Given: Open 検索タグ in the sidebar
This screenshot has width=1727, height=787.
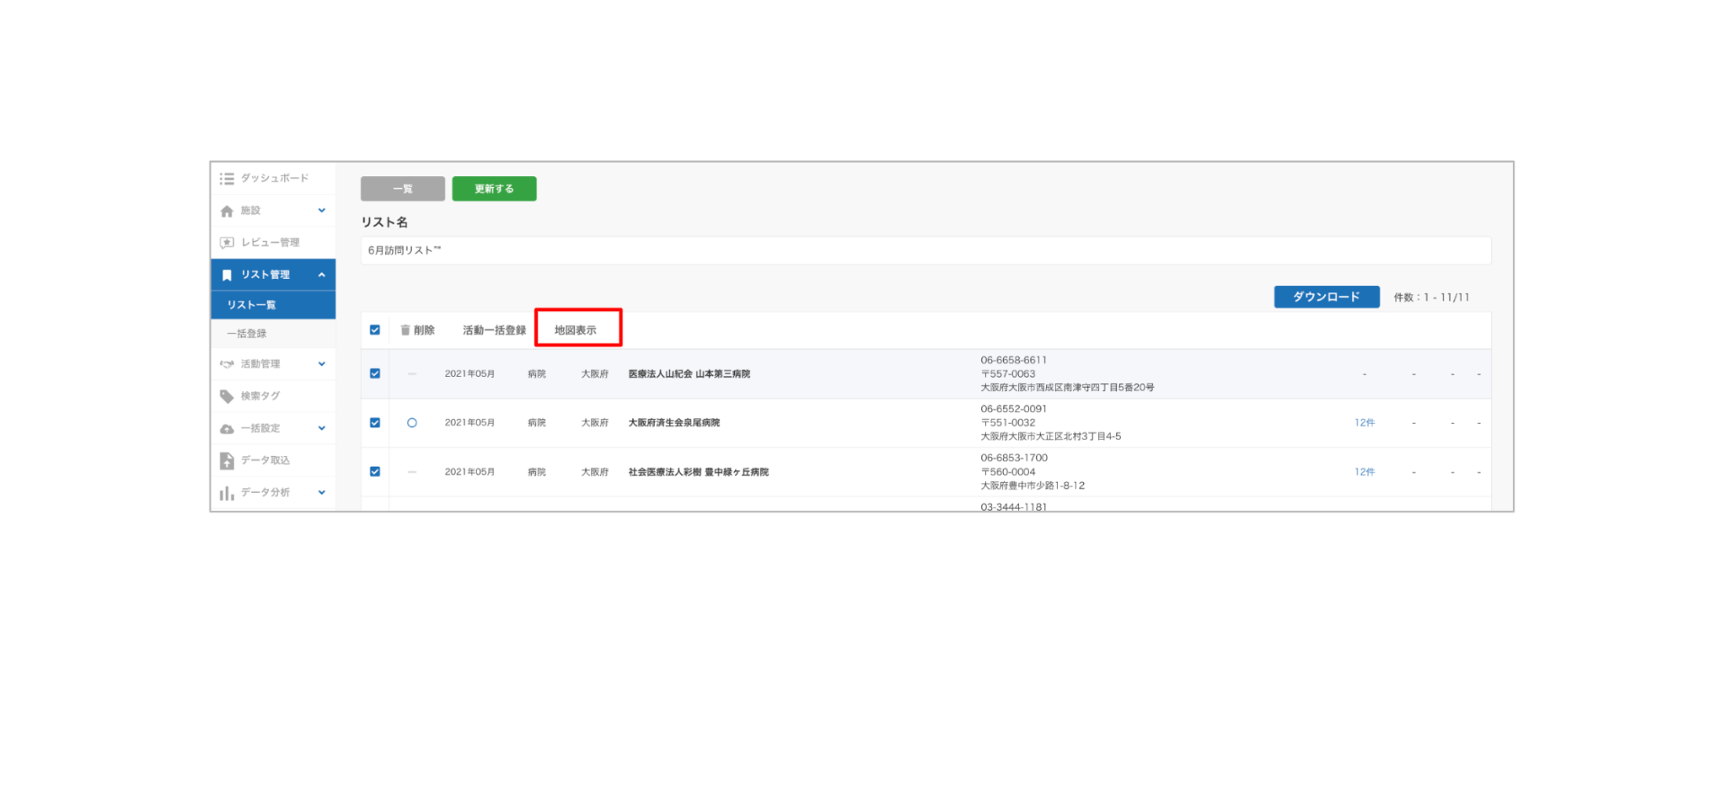Looking at the screenshot, I should pos(273,397).
